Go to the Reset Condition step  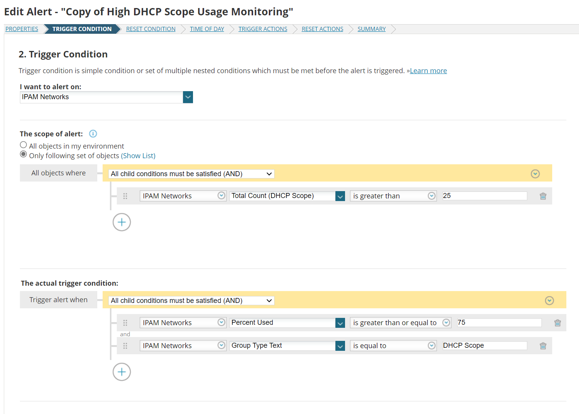[151, 29]
